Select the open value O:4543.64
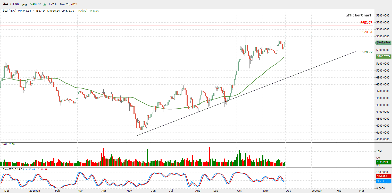392x193 pixels. [24, 11]
